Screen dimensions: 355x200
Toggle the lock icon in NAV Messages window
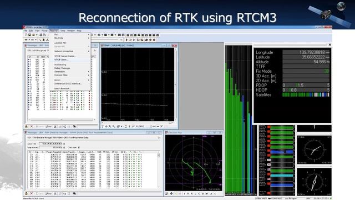click(x=26, y=126)
